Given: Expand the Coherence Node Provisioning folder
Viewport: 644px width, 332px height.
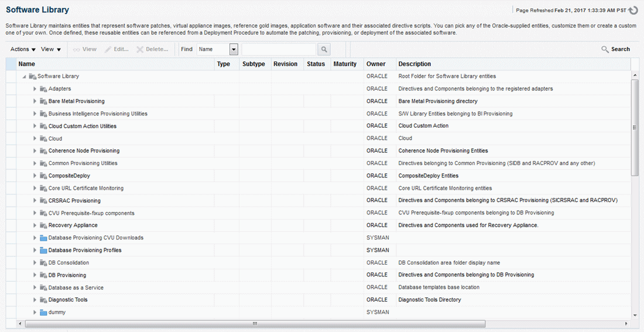Looking at the screenshot, I should click(35, 151).
